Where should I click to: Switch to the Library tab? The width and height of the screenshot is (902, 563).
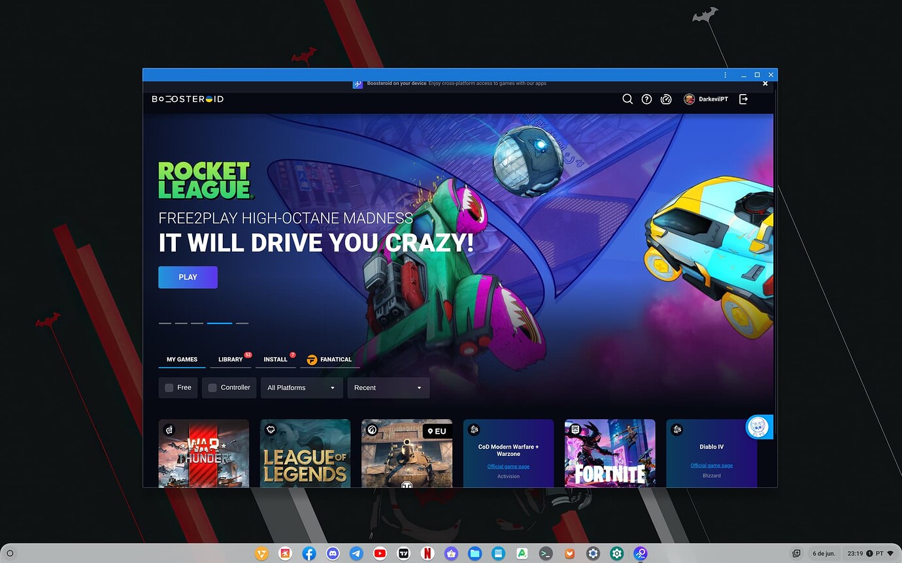231,359
